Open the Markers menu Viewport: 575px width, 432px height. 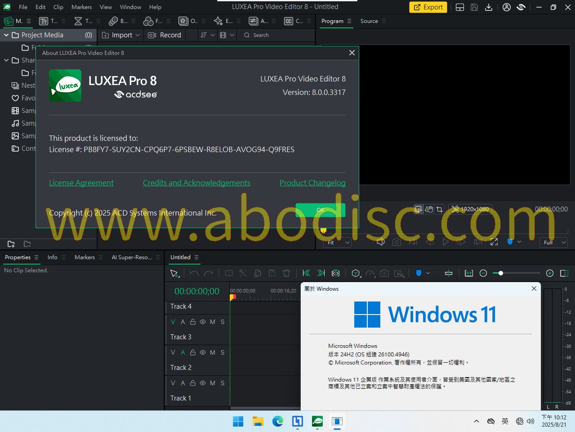click(81, 7)
